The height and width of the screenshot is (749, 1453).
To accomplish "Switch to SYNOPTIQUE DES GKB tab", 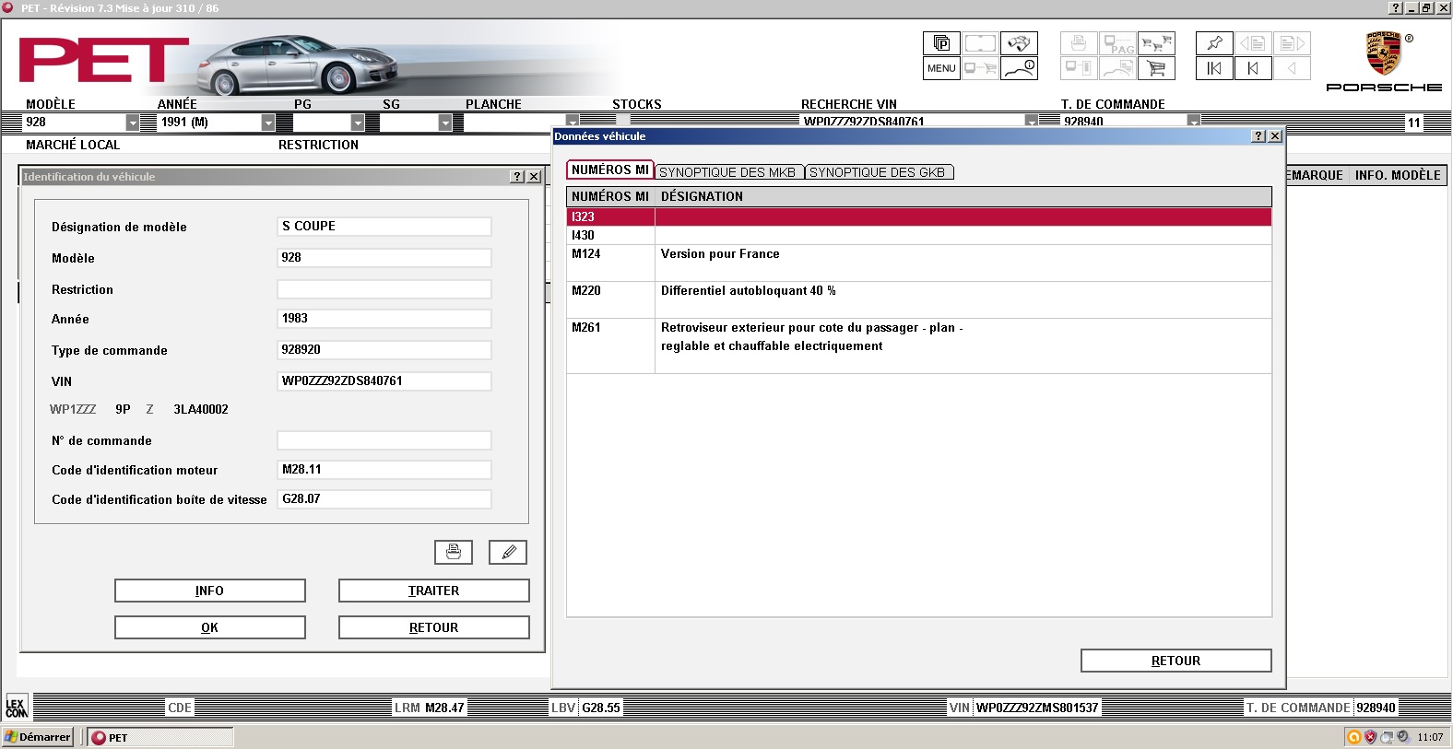I will coord(878,172).
